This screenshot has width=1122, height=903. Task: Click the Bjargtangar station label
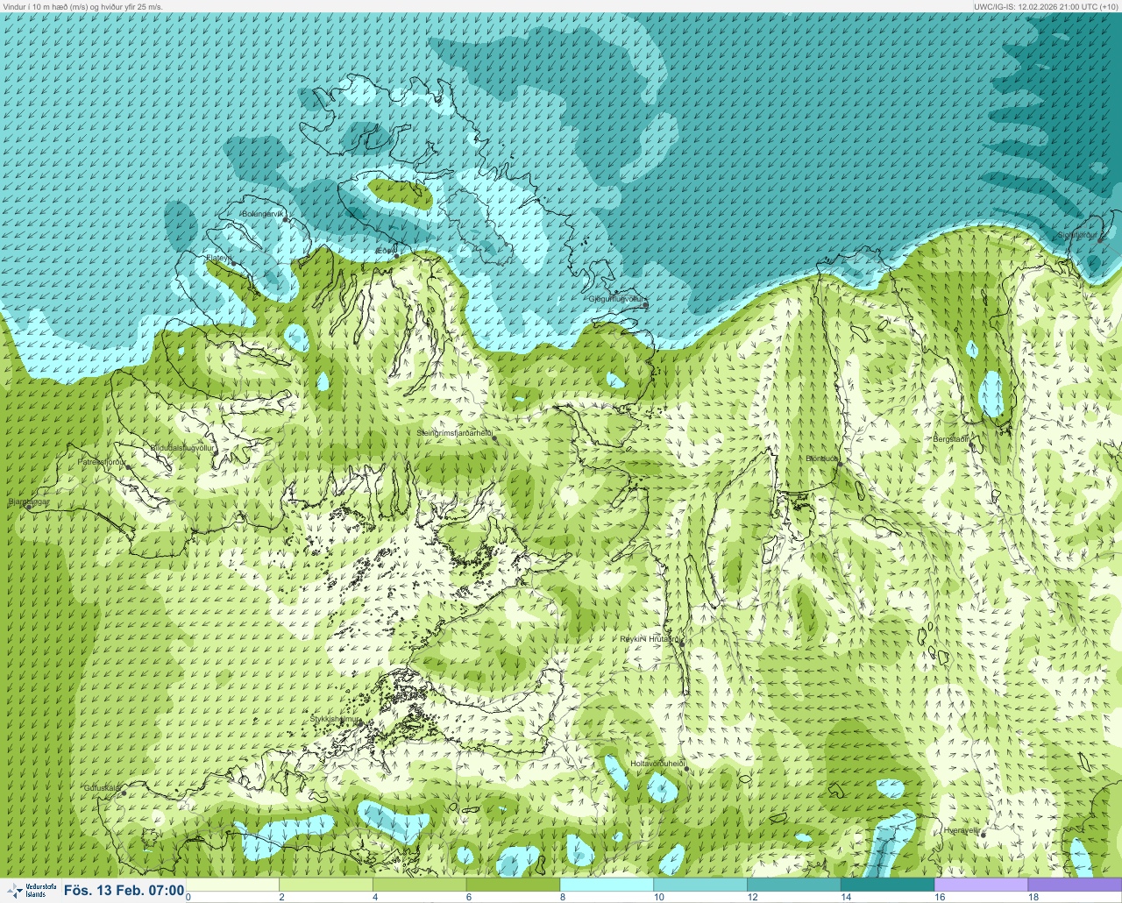coord(28,501)
